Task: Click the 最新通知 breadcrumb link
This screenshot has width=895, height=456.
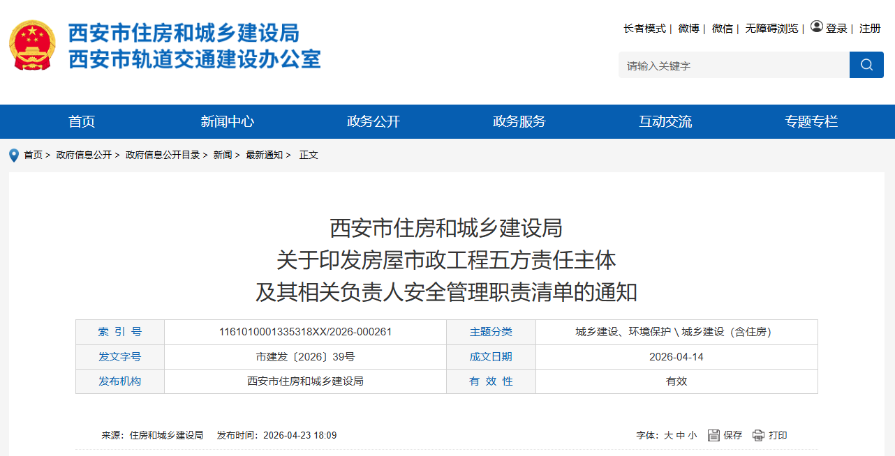Action: (x=264, y=155)
